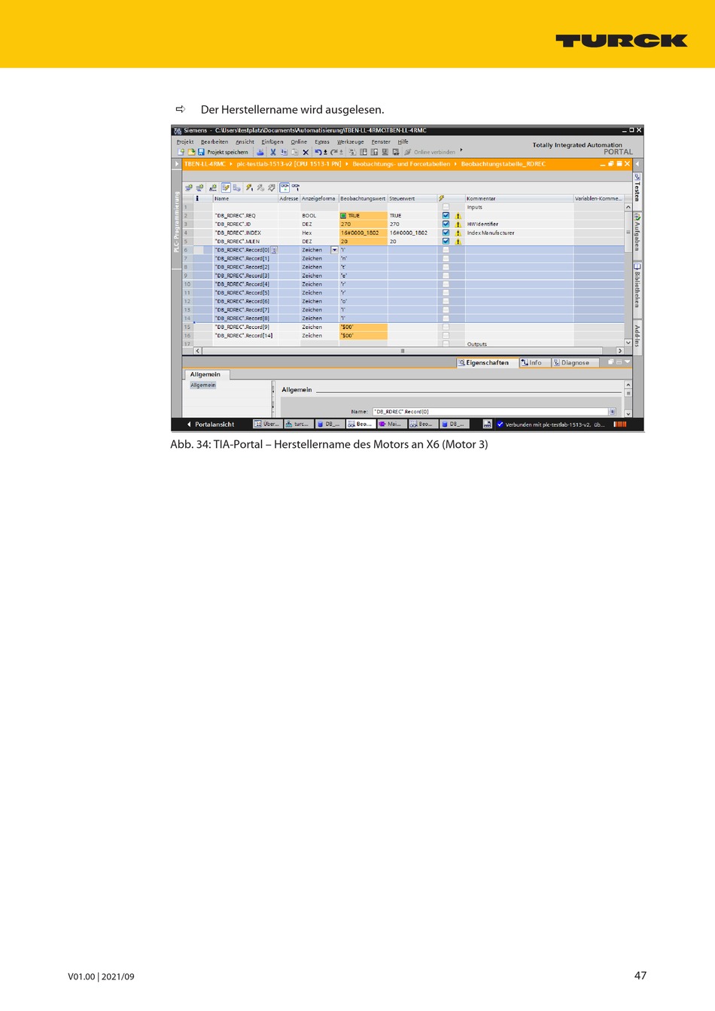Toggle modify checkbox for Record[0] row
The height and width of the screenshot is (1011, 715).
coord(446,250)
